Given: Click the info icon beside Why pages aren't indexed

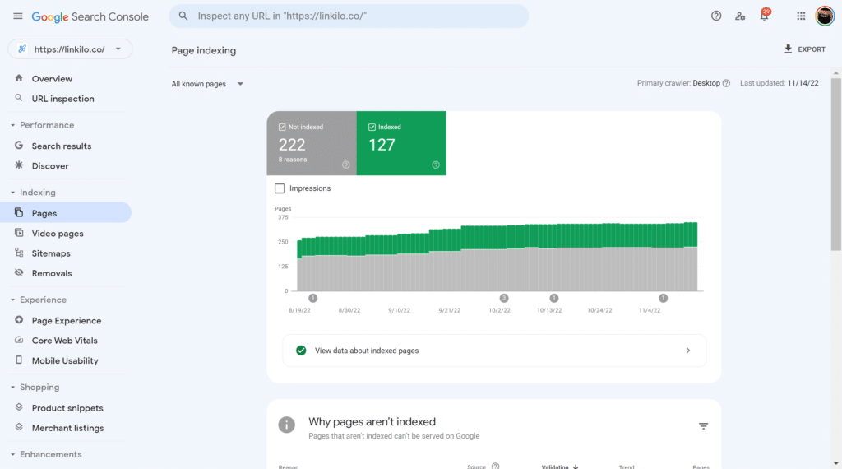Looking at the screenshot, I should click(286, 425).
